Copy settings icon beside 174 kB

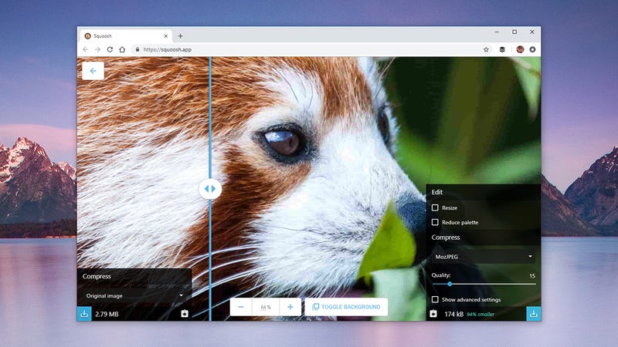433,314
